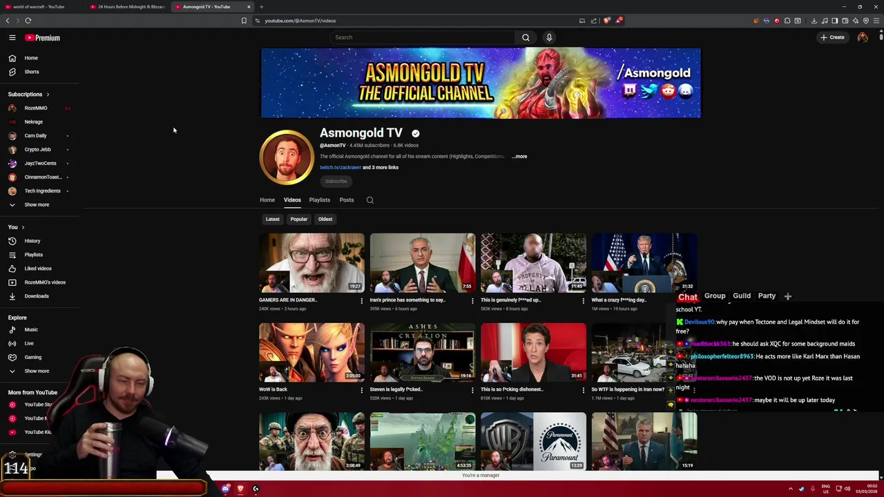Select the Latest sort chip
The image size is (884, 497).
(x=273, y=220)
